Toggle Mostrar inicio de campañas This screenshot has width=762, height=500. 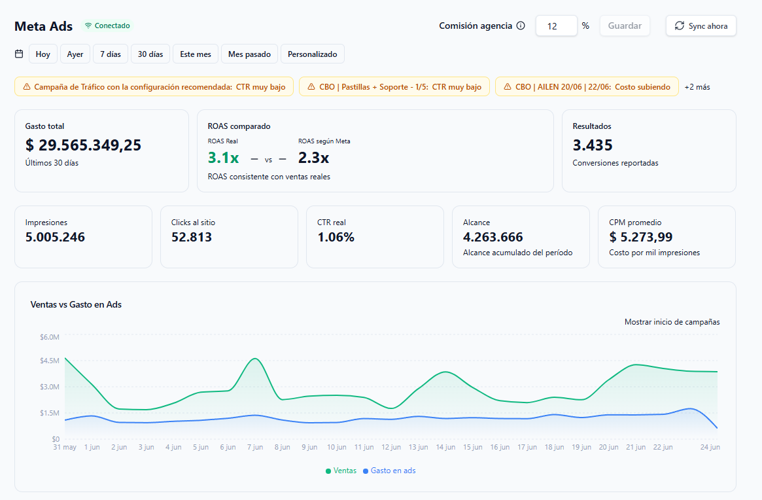(672, 322)
